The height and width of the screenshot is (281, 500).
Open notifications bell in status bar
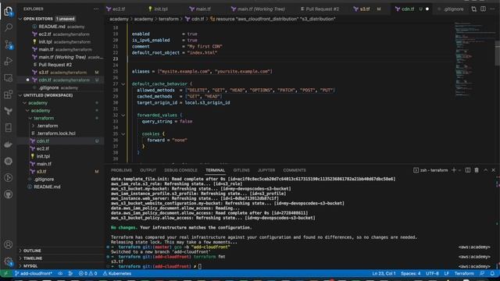(x=492, y=273)
